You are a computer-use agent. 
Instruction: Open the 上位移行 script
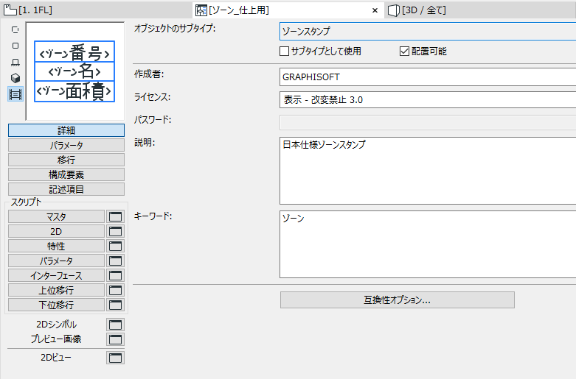pyautogui.click(x=56, y=290)
